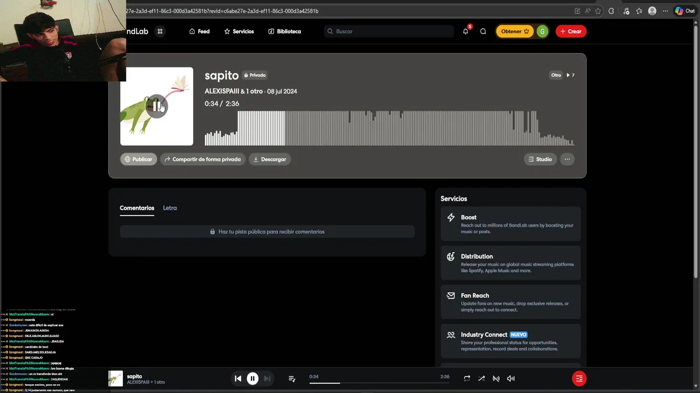Screen dimensions: 700x393
Task: Open the track in Studio
Action: [540, 159]
